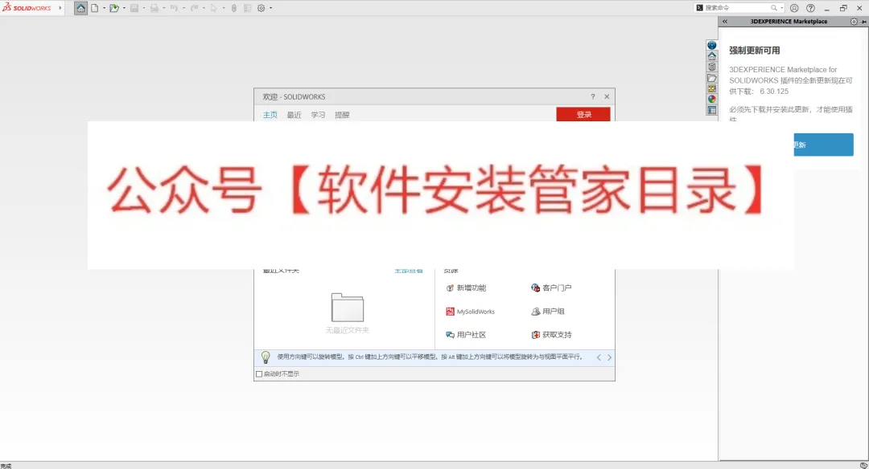This screenshot has height=469, width=869.
Task: Click the Rebuild traffic-light icon
Action: click(234, 8)
